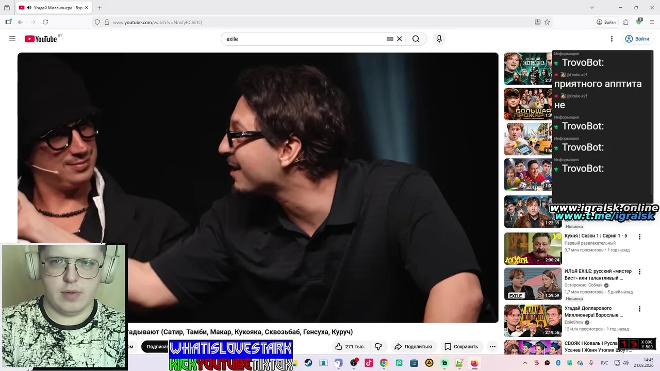The image size is (660, 371).
Task: Bookmark this page with the star icon
Action: pos(547,22)
